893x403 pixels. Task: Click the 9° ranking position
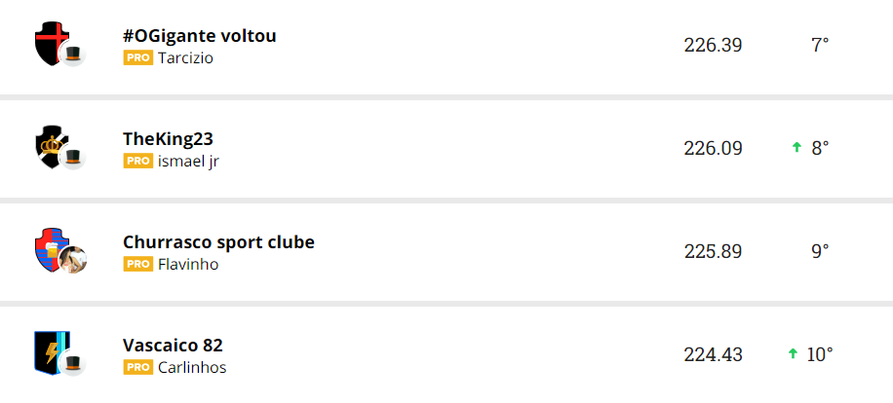(820, 251)
